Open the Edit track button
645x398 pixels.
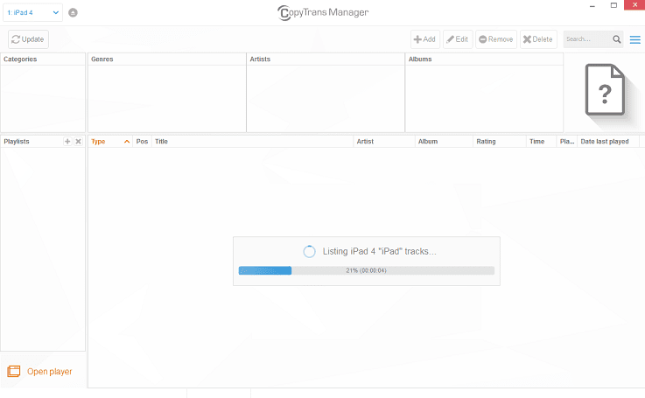click(x=458, y=39)
